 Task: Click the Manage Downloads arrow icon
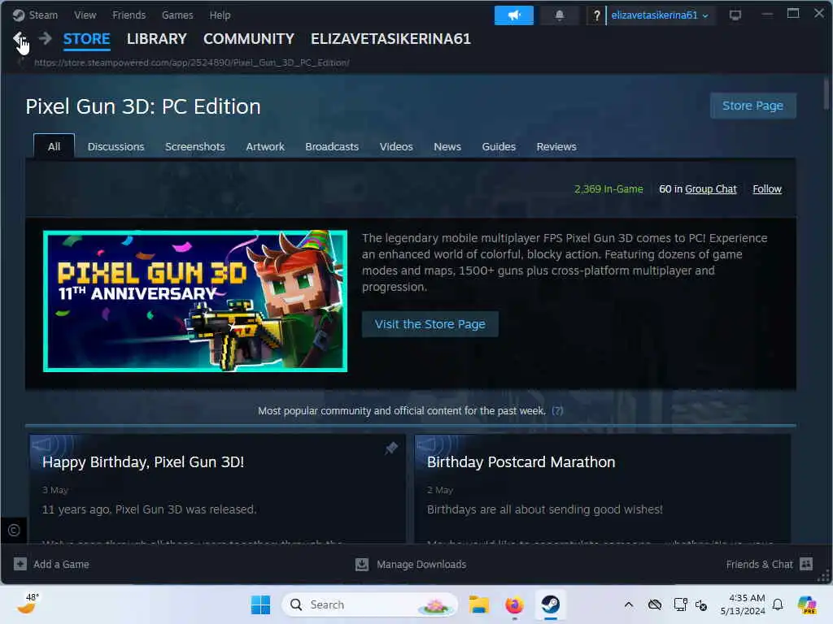point(362,564)
